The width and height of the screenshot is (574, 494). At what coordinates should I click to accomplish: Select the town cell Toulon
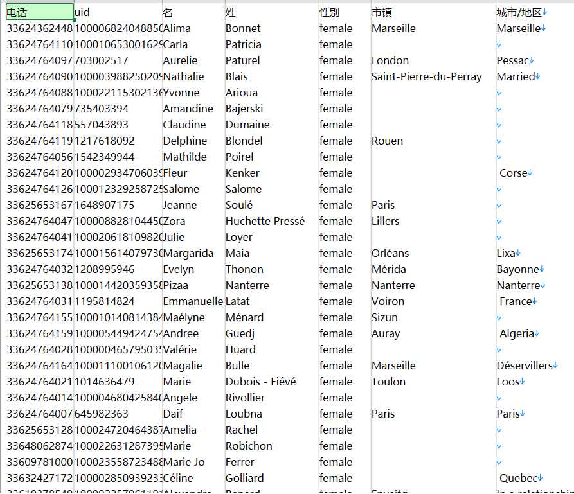pos(433,382)
